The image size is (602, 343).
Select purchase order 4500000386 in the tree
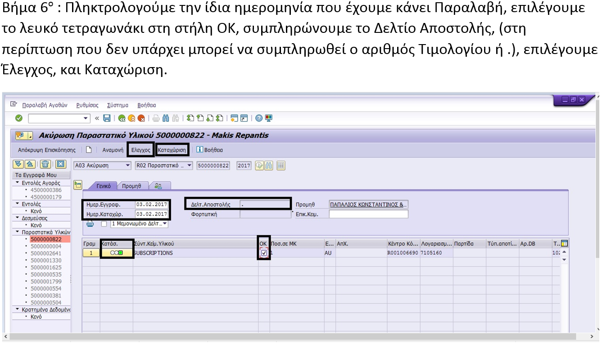click(46, 190)
